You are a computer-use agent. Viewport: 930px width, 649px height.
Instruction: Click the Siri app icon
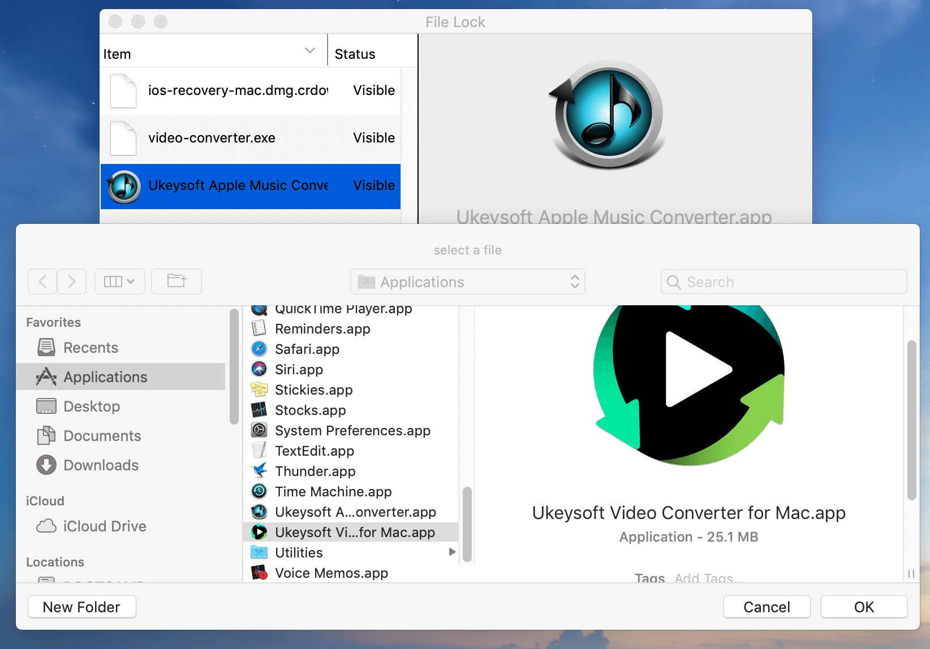coord(259,369)
